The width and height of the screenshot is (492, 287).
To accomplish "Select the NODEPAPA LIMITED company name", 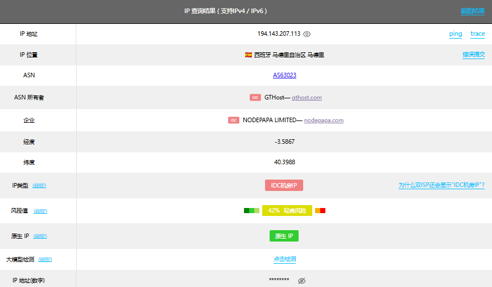I will tap(270, 120).
